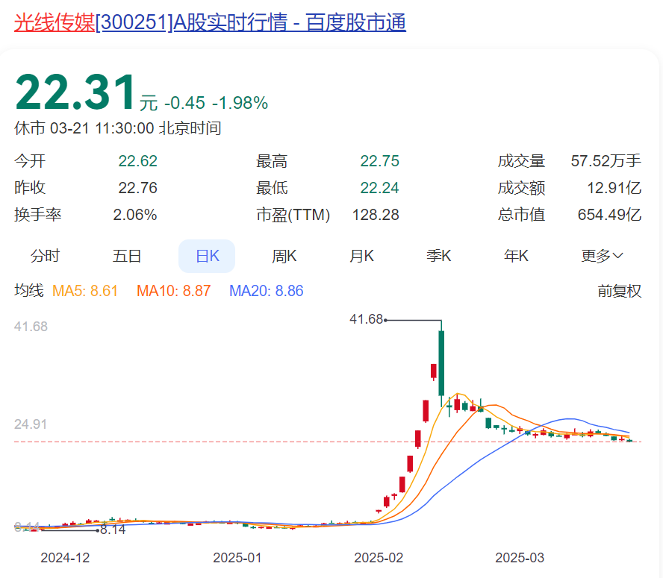This screenshot has height=578, width=663.
Task: Click the MA5: 8.61 indicator label
Action: (x=84, y=291)
